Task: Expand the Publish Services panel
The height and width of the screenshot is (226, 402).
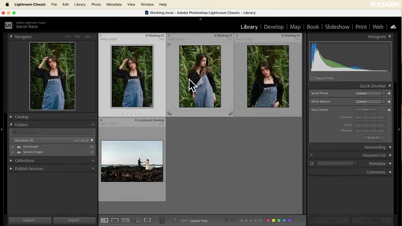Action: [x=11, y=168]
